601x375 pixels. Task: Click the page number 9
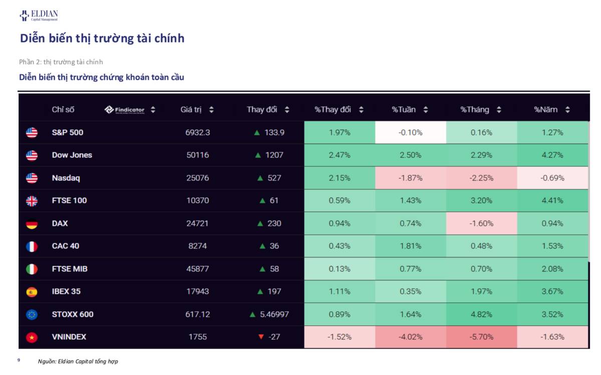(19, 360)
